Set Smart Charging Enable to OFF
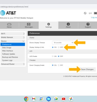Image resolution: width=97 pixels, height=102 pixels. (x=58, y=65)
